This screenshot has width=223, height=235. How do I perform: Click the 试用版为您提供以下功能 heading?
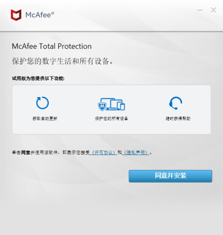38,78
